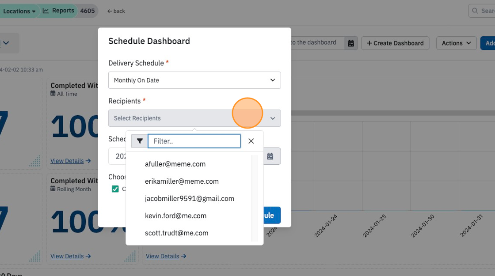The width and height of the screenshot is (495, 276).
Task: Clear the filter with the X icon
Action: click(x=251, y=141)
